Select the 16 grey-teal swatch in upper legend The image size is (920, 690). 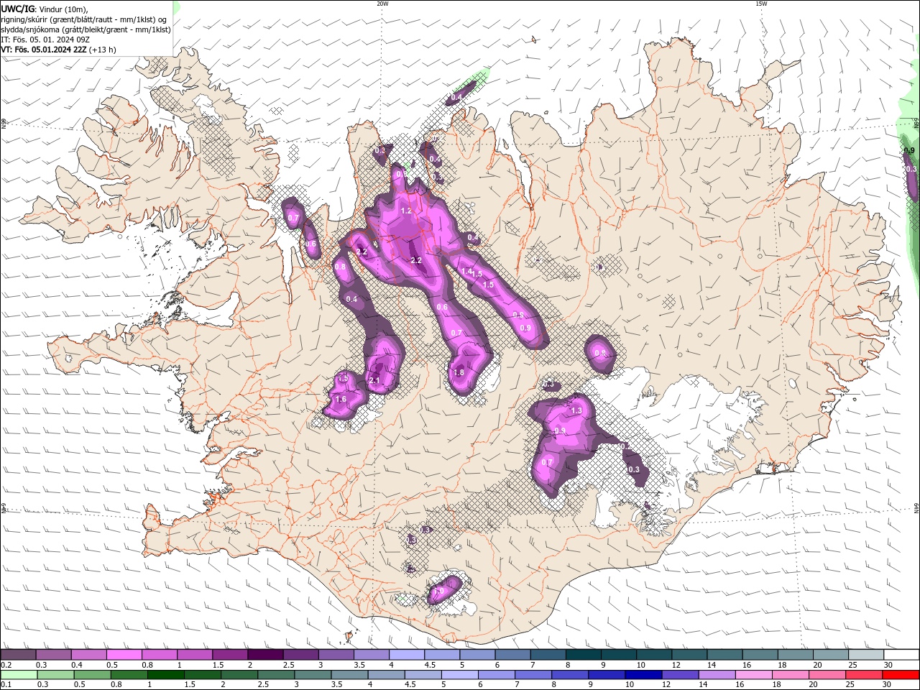(x=760, y=655)
